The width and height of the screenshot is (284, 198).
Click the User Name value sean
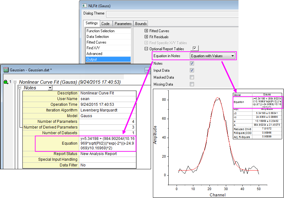tap(108, 99)
